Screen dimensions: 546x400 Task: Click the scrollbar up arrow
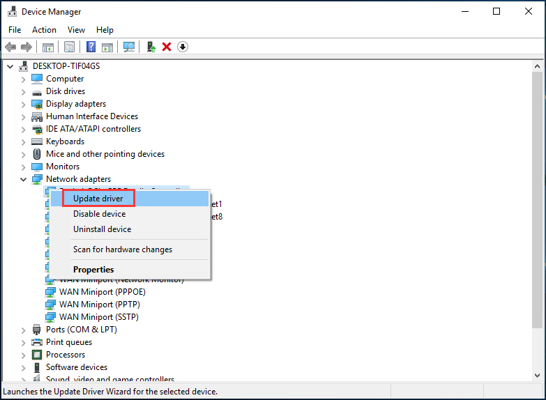click(538, 66)
